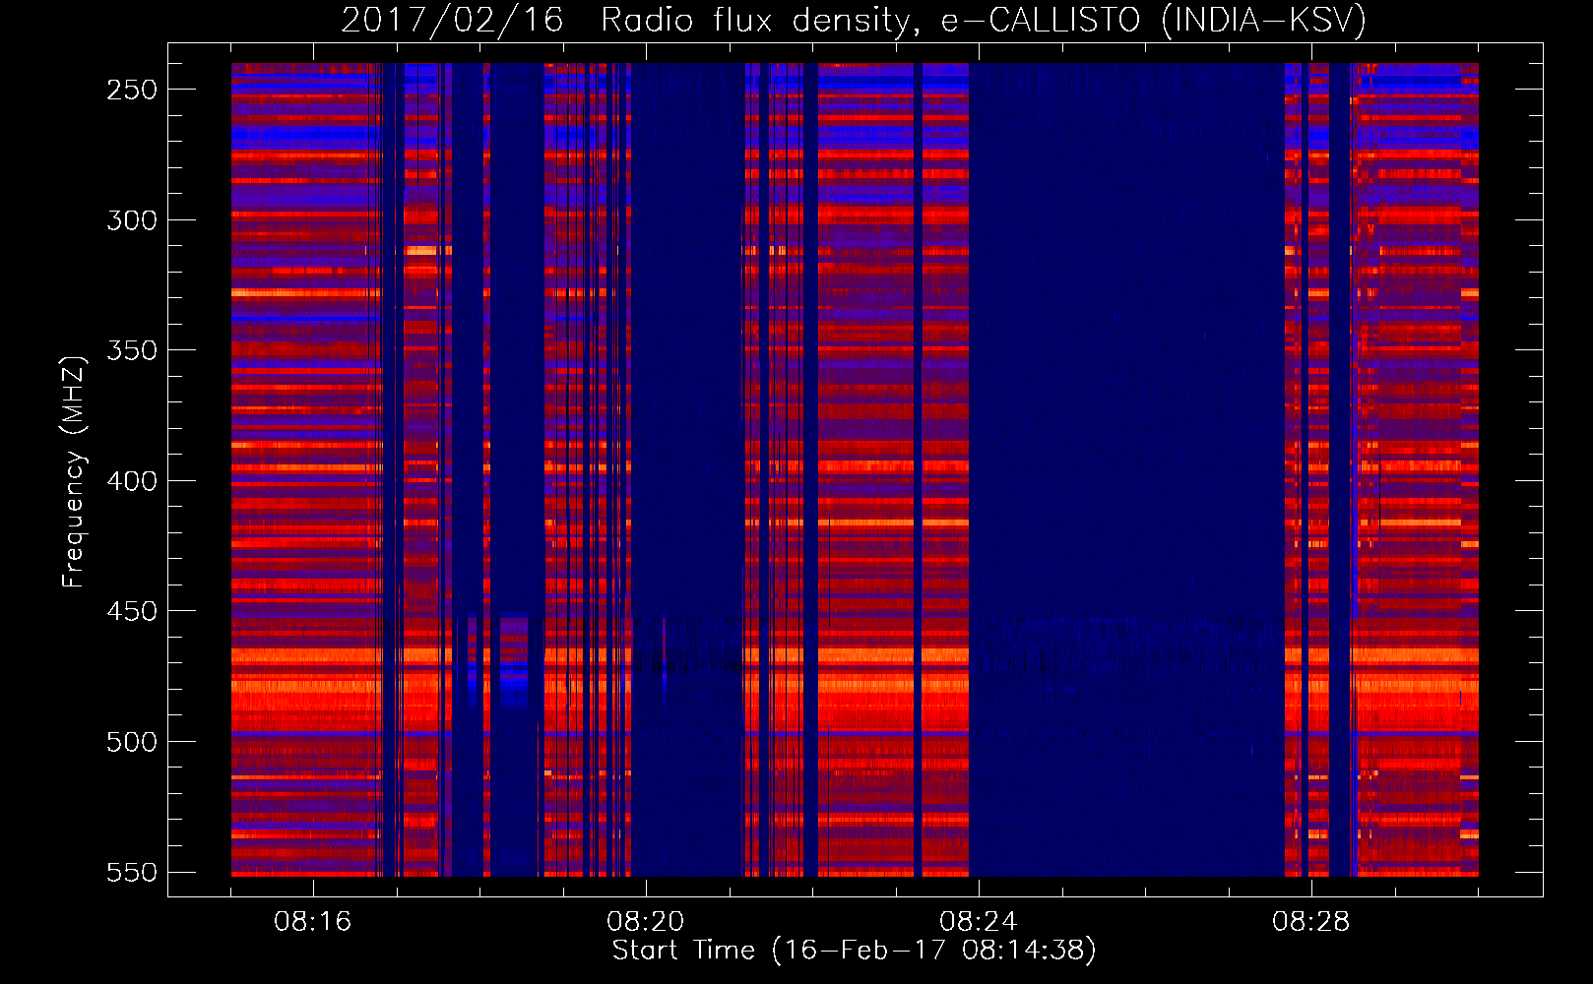Screen dimensions: 1593x984
Task: Click the 08:28 time tick label
Action: [x=1311, y=922]
